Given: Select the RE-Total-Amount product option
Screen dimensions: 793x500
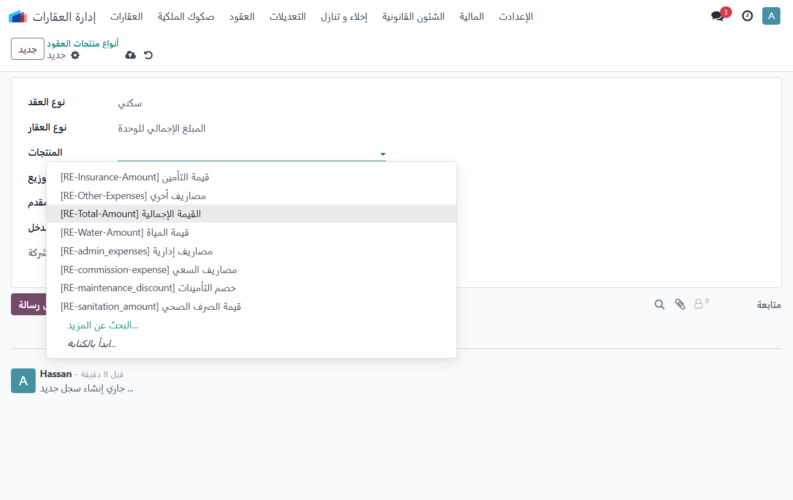Looking at the screenshot, I should [x=252, y=214].
